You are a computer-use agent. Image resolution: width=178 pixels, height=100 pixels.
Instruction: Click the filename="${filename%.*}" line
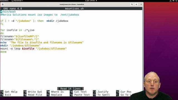click(19, 39)
